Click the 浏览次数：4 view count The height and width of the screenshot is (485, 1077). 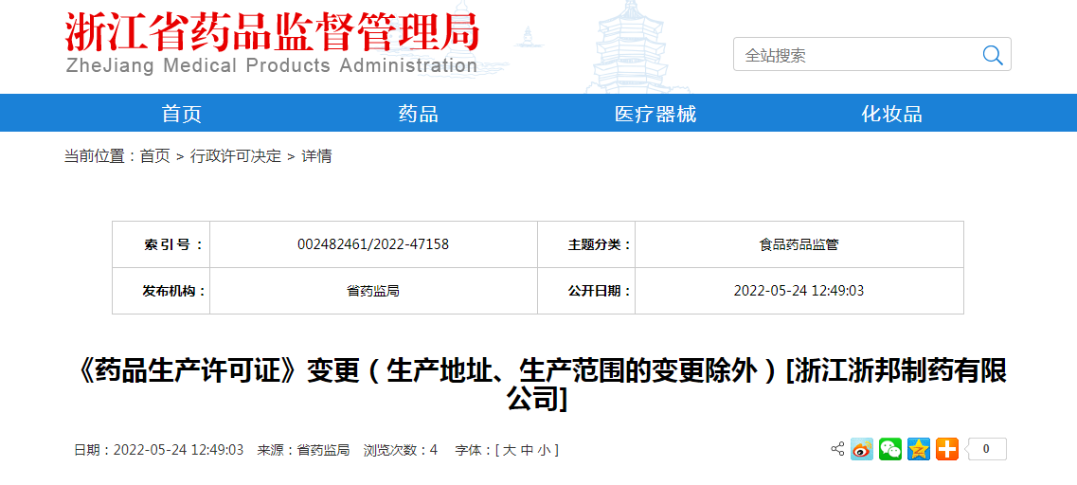(x=401, y=451)
